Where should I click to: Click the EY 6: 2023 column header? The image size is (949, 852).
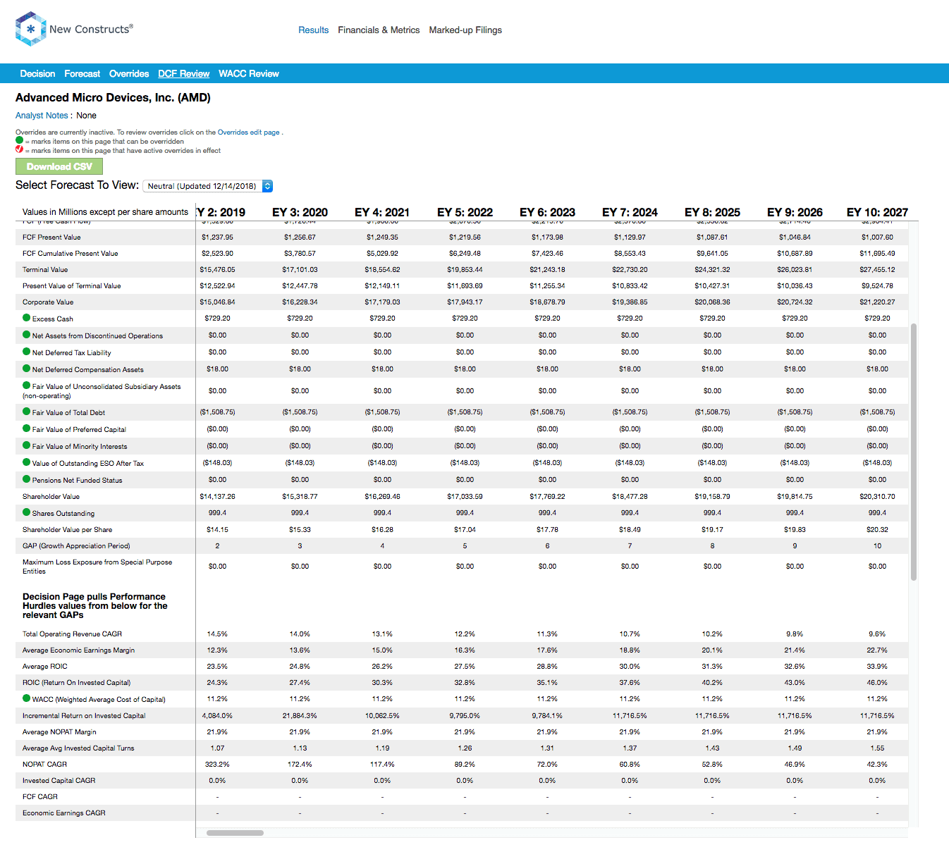(x=547, y=212)
